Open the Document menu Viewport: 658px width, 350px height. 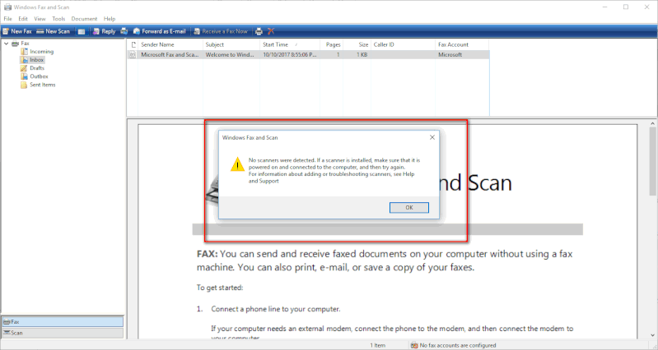84,19
